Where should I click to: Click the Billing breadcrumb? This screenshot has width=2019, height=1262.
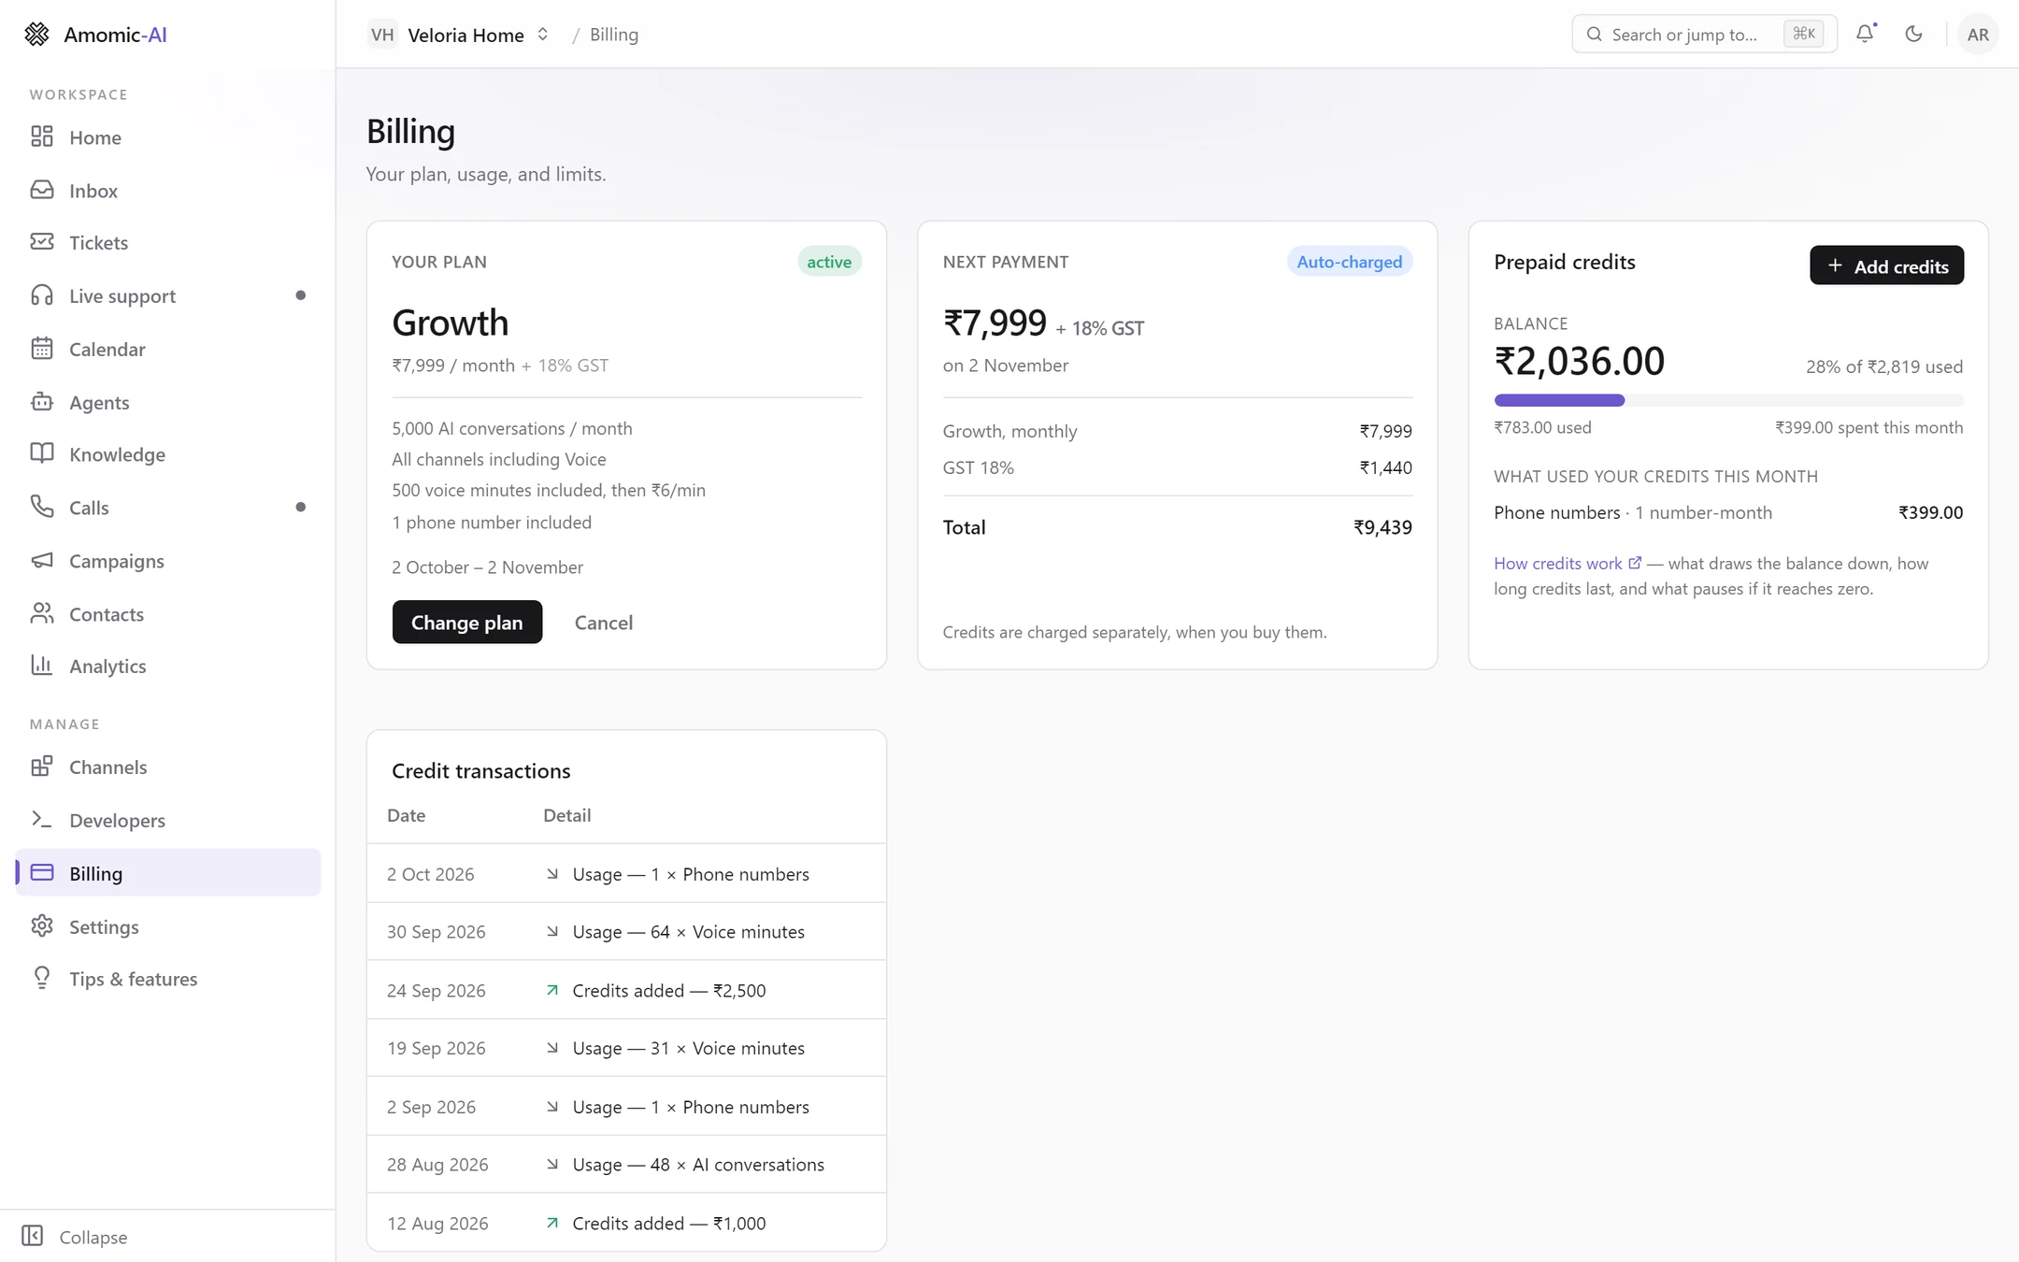pyautogui.click(x=614, y=35)
